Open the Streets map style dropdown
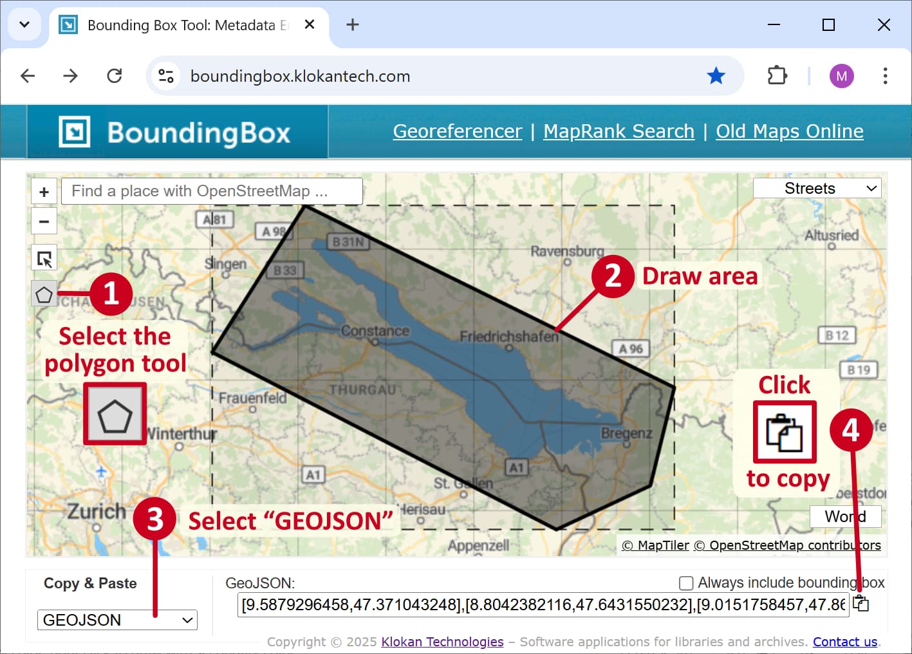Viewport: 912px width, 654px height. 817,189
